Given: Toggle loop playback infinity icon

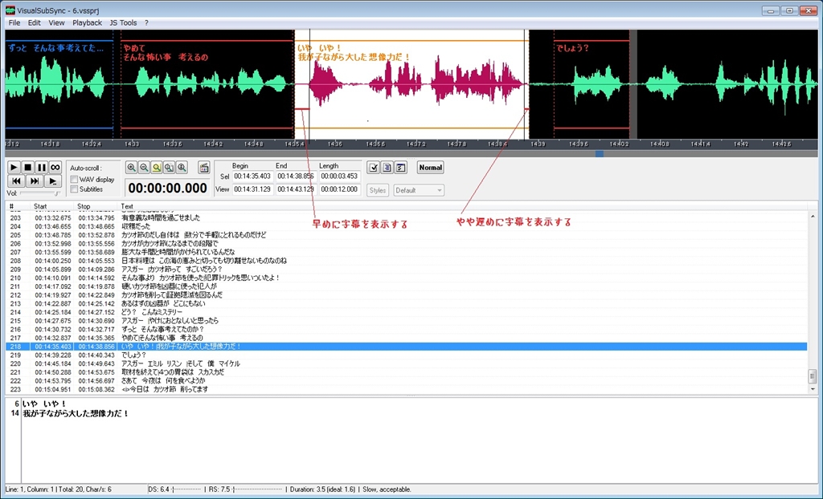Looking at the screenshot, I should tap(55, 167).
